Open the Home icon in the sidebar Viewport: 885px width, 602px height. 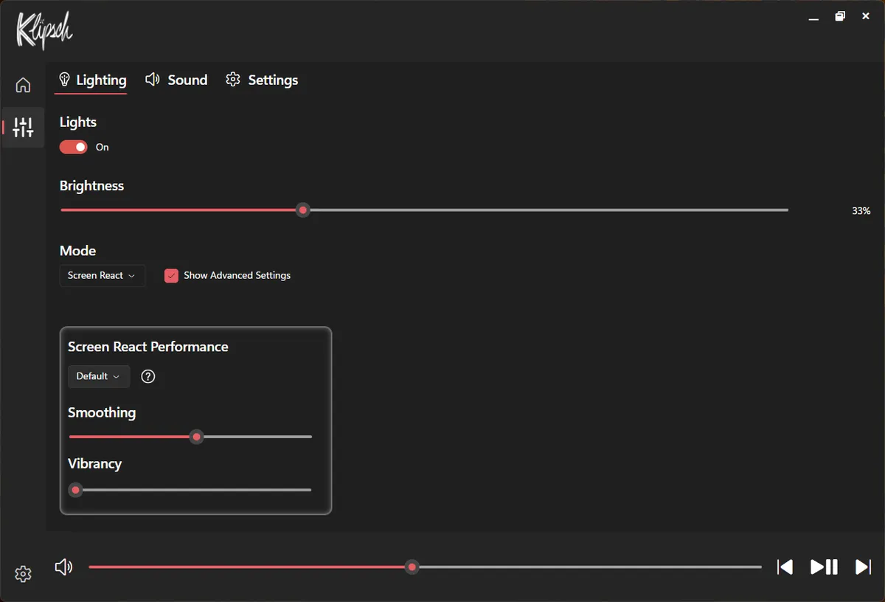coord(23,85)
